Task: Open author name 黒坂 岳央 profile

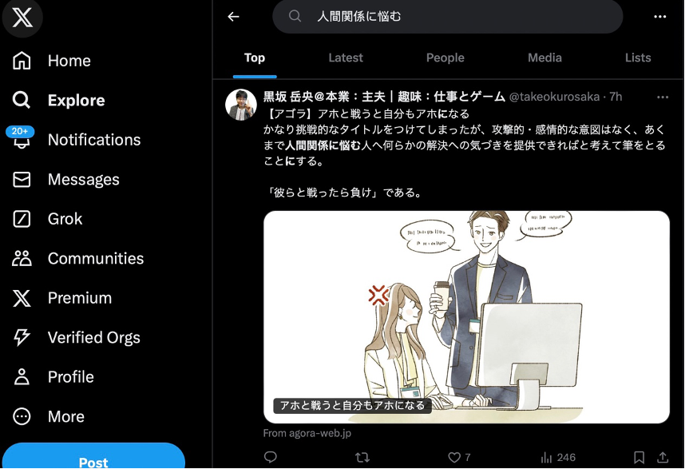Action: click(x=384, y=97)
